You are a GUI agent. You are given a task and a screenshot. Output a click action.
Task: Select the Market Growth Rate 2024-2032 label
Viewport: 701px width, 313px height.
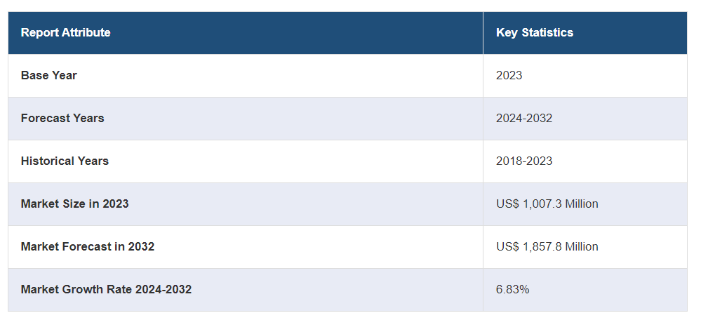(x=106, y=289)
